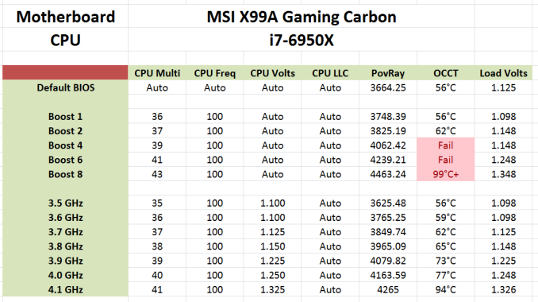Select the 4.1 GHz row label
This screenshot has height=302, width=538.
tap(65, 289)
